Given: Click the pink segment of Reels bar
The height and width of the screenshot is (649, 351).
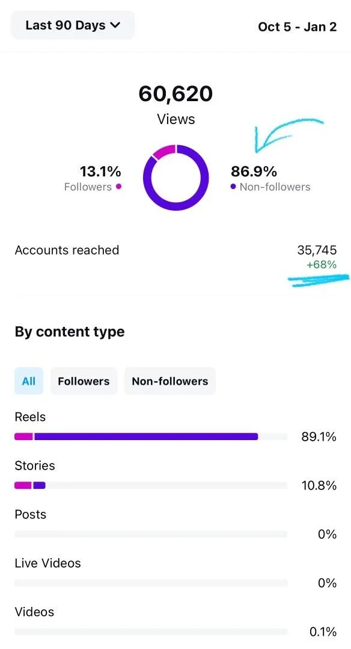Looking at the screenshot, I should [x=23, y=436].
